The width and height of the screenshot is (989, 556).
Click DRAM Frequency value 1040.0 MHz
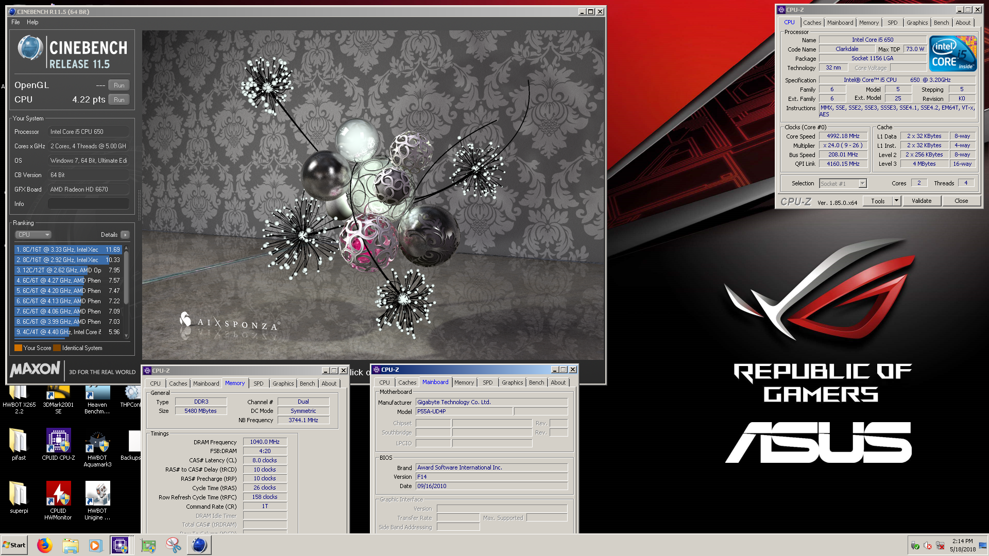pyautogui.click(x=265, y=442)
